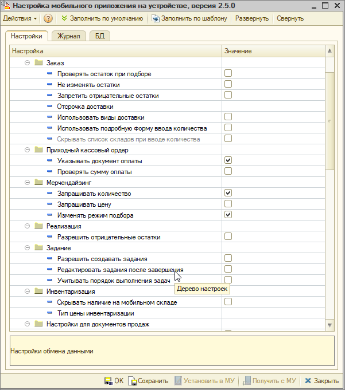Screen dimensions: 345x390
Task: Click the 'Закрыть' button label
Action: tap(326, 381)
